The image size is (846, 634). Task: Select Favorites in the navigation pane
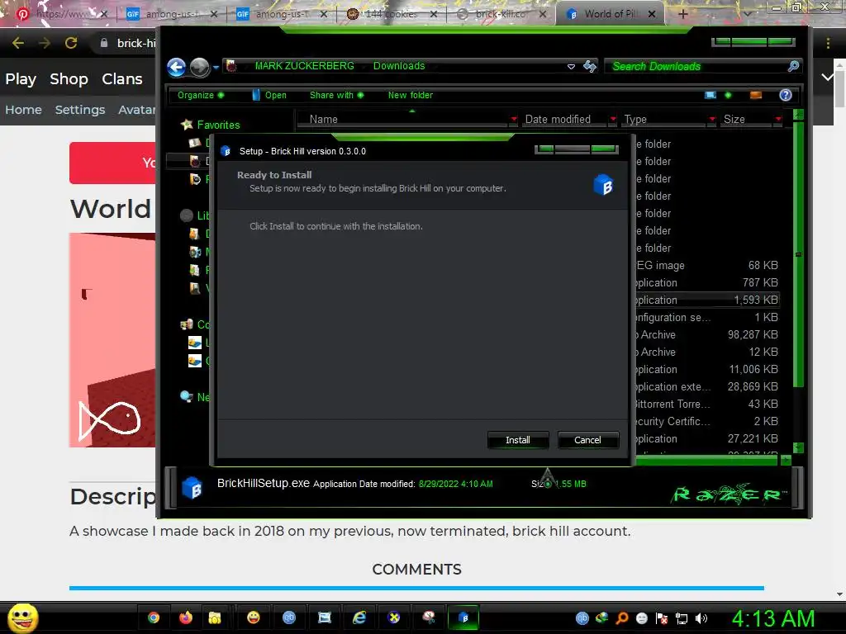(x=218, y=125)
